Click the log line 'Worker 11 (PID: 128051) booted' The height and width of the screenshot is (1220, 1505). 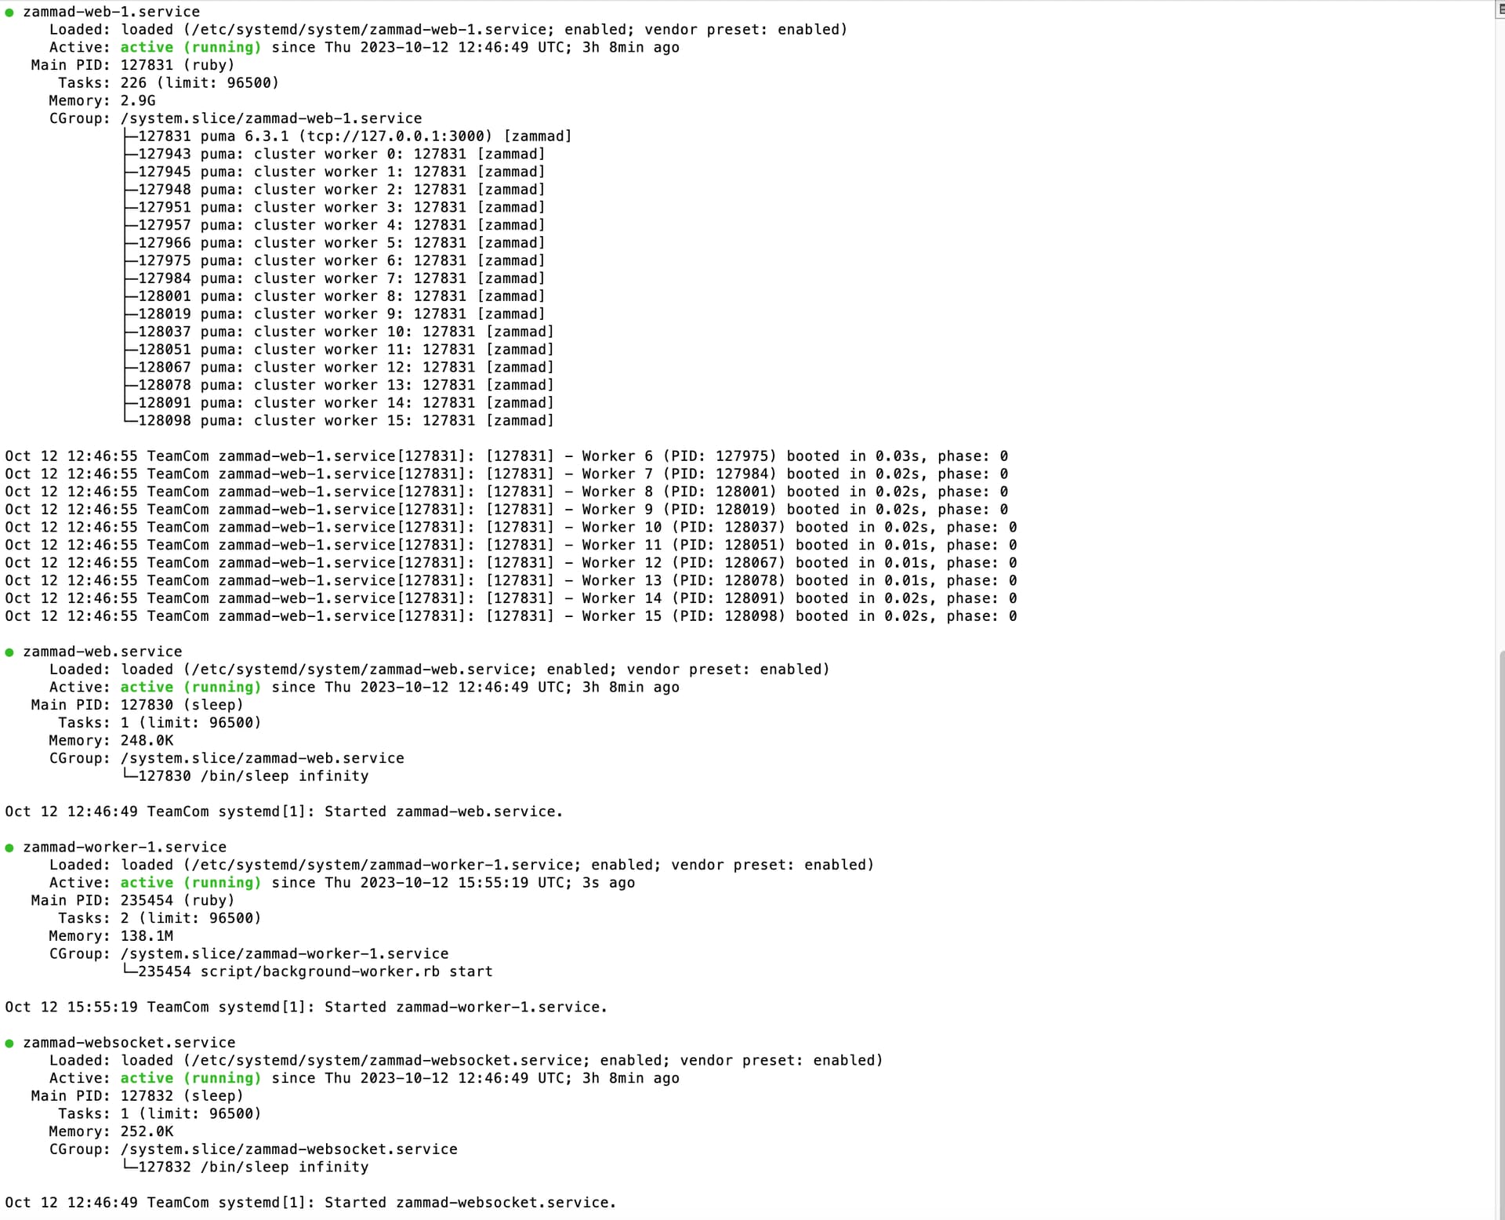click(x=511, y=545)
